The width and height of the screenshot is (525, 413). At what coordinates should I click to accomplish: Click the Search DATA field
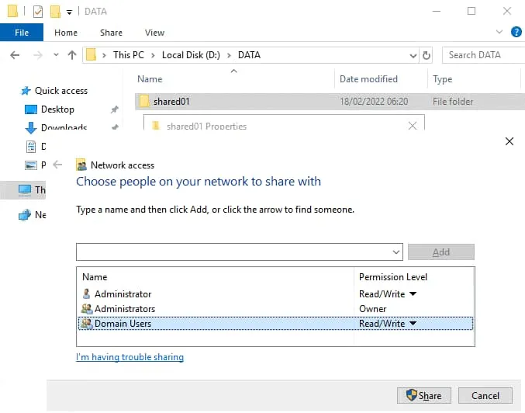tap(481, 55)
